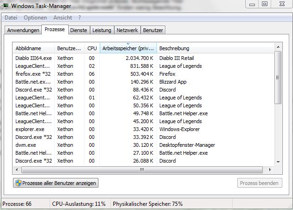293x210 pixels.
Task: Open the Optionen menu
Action: [x=35, y=18]
